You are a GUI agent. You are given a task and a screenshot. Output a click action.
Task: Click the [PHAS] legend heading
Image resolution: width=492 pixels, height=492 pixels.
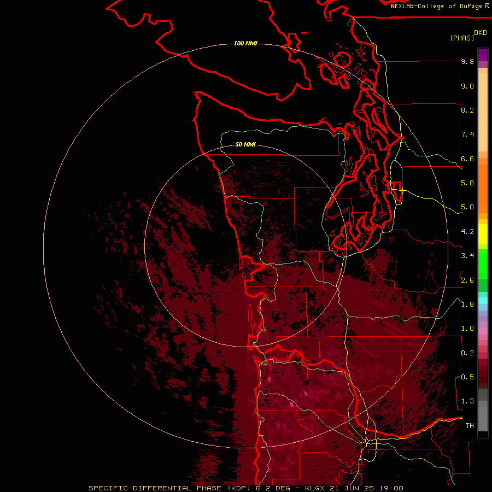(462, 38)
